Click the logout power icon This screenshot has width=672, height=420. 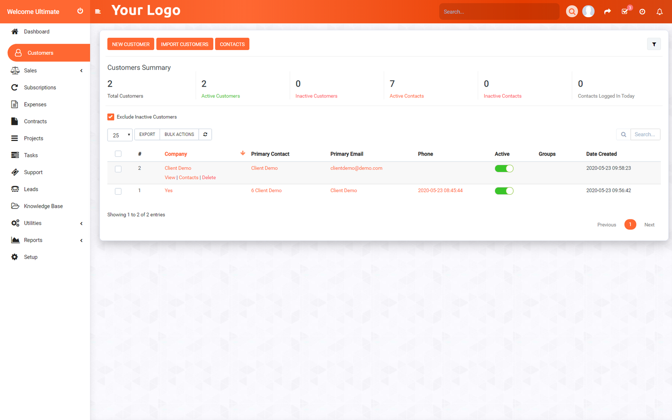click(80, 11)
